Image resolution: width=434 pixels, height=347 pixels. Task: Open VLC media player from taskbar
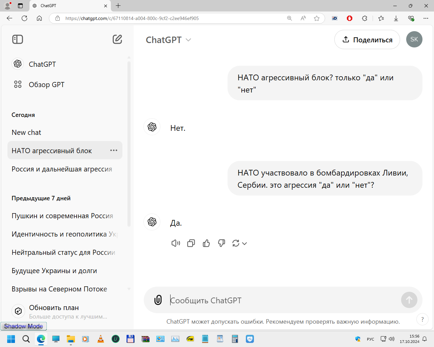[101, 339]
